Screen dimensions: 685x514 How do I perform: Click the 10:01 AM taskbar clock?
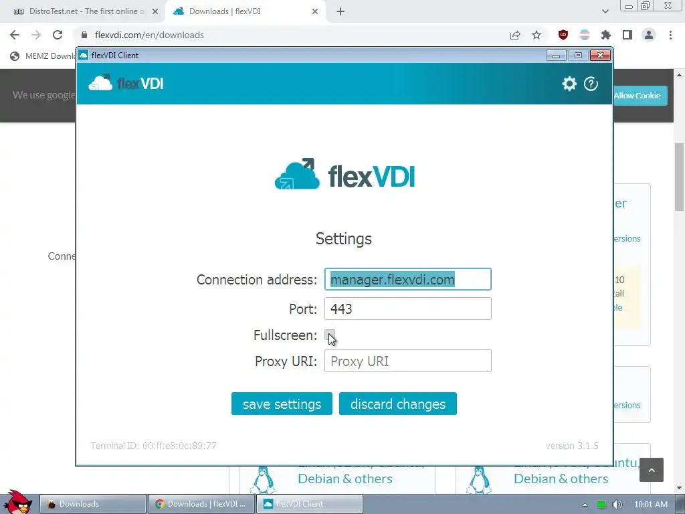click(x=651, y=505)
